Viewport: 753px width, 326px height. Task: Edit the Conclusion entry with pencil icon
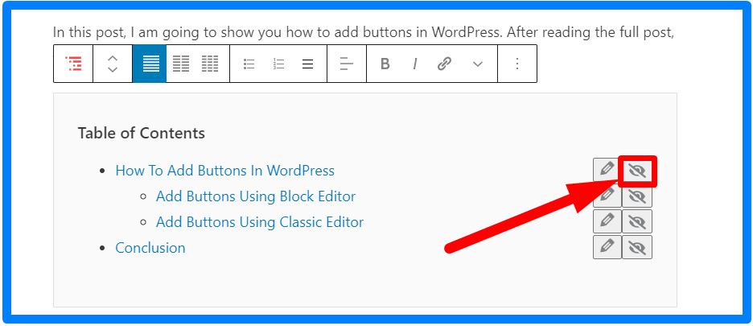coord(607,247)
